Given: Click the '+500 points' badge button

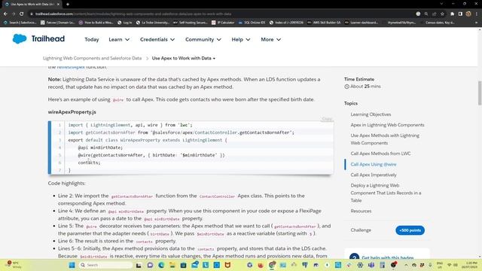Looking at the screenshot, I should point(410,230).
